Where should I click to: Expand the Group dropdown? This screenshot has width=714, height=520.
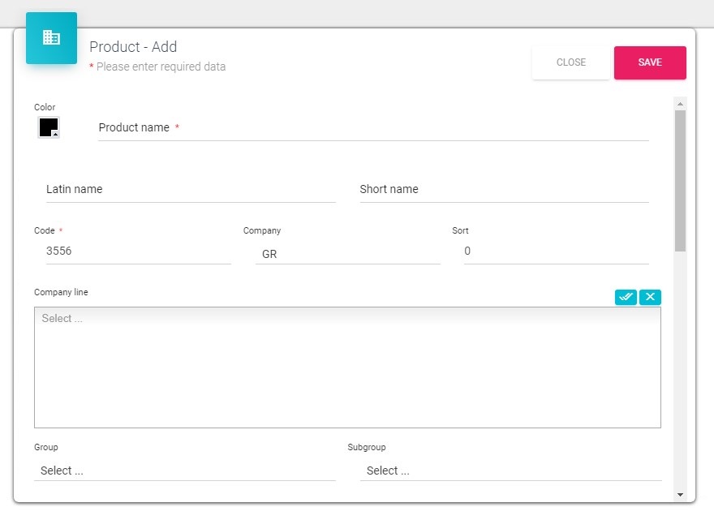pos(185,471)
